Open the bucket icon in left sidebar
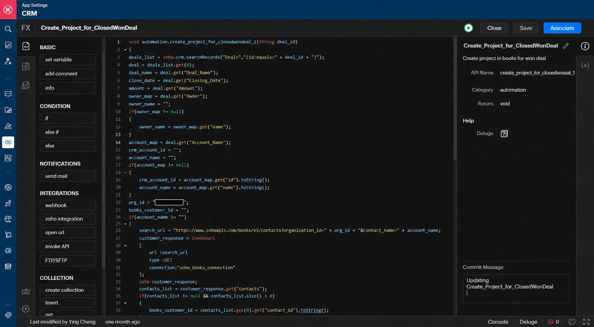Viewport: 594px width, 327px height. tap(8, 266)
